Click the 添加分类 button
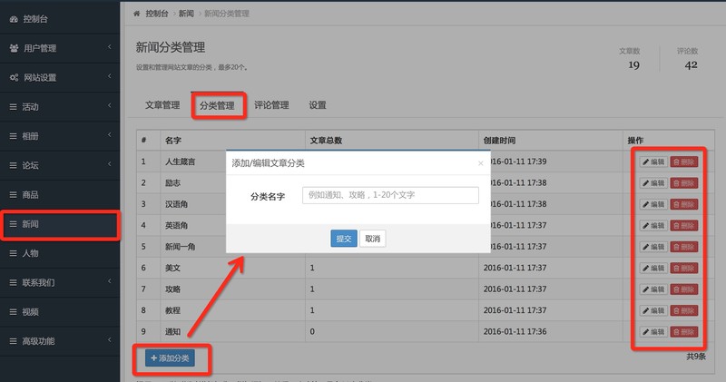 [x=170, y=358]
